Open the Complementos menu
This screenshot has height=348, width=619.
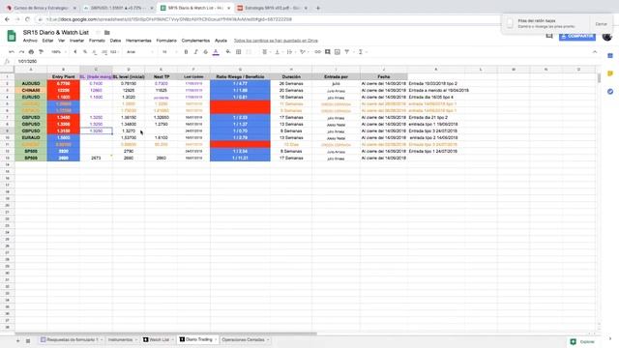click(x=195, y=41)
